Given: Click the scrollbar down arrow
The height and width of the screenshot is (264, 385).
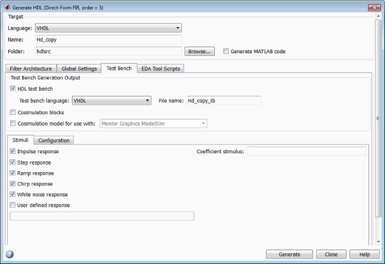Looking at the screenshot, I should (378, 241).
